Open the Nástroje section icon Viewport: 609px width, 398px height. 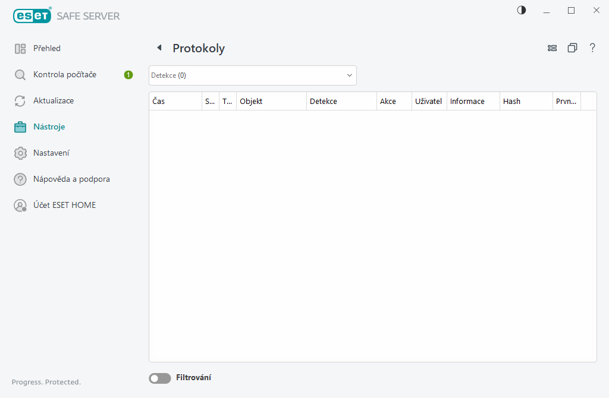[20, 127]
